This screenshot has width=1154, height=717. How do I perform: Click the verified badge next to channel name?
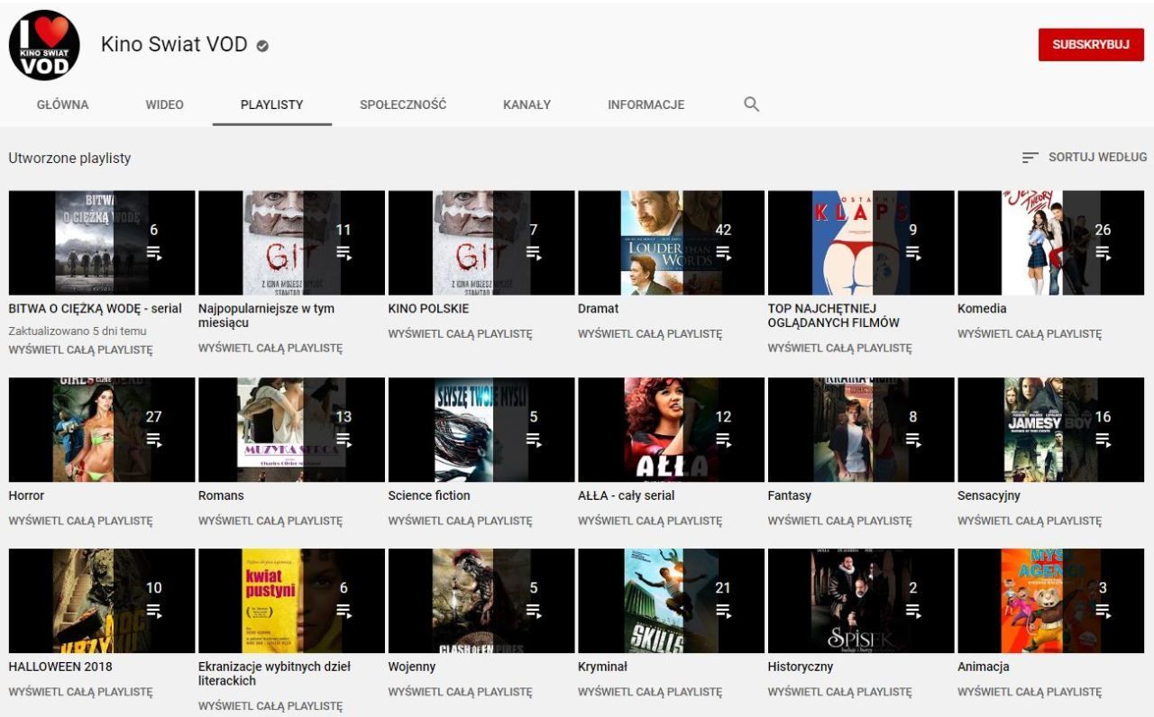262,45
